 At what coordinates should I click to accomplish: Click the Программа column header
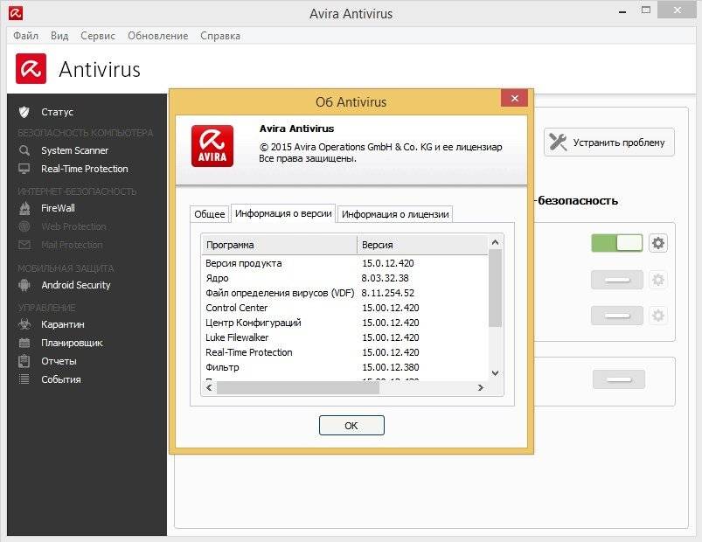tap(280, 245)
